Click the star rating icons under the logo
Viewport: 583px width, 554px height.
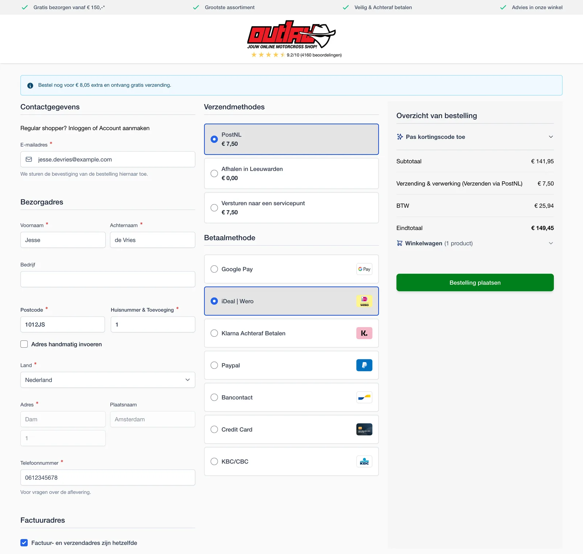268,55
